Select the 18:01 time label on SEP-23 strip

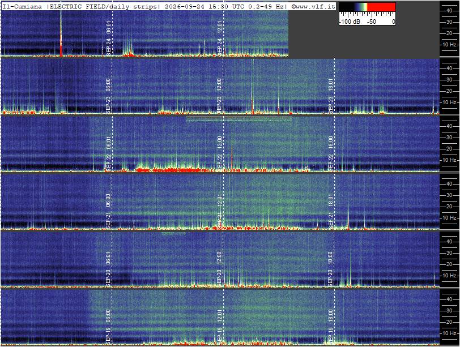[x=331, y=85]
